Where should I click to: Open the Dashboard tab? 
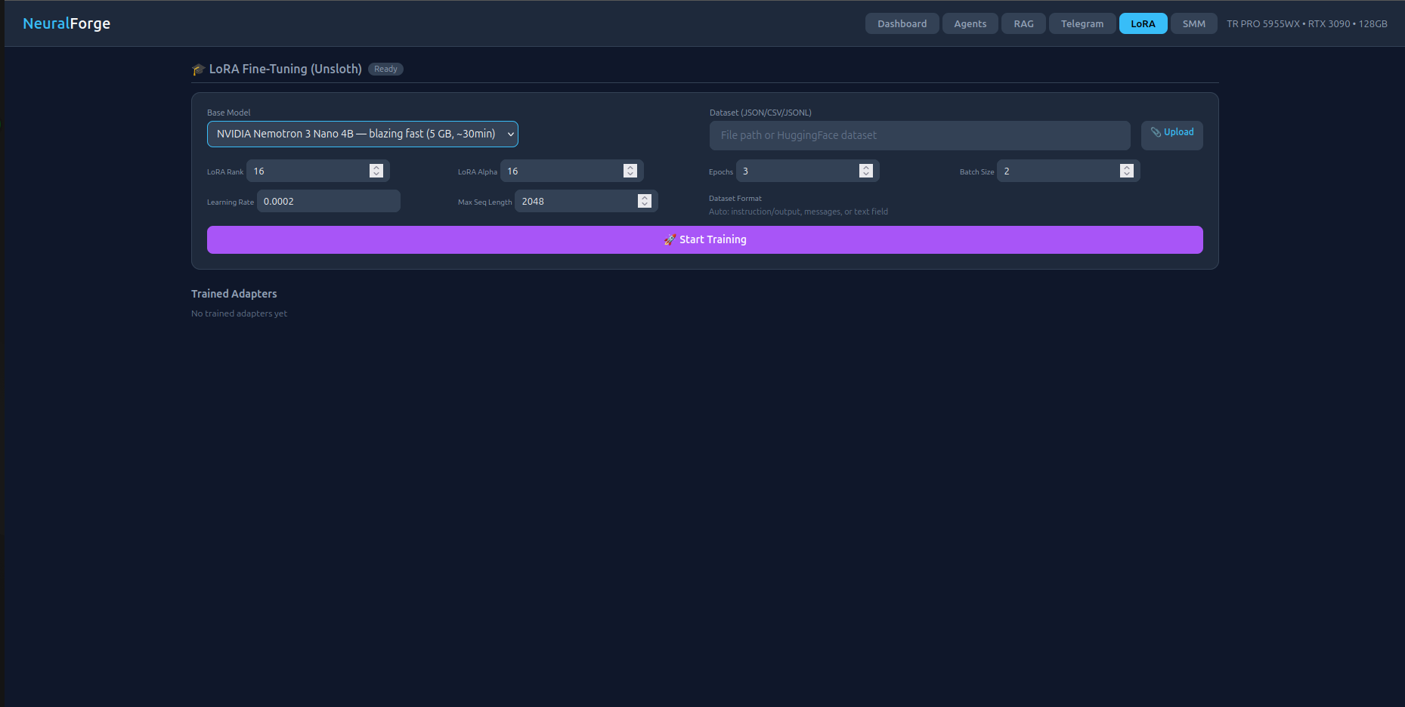(902, 23)
